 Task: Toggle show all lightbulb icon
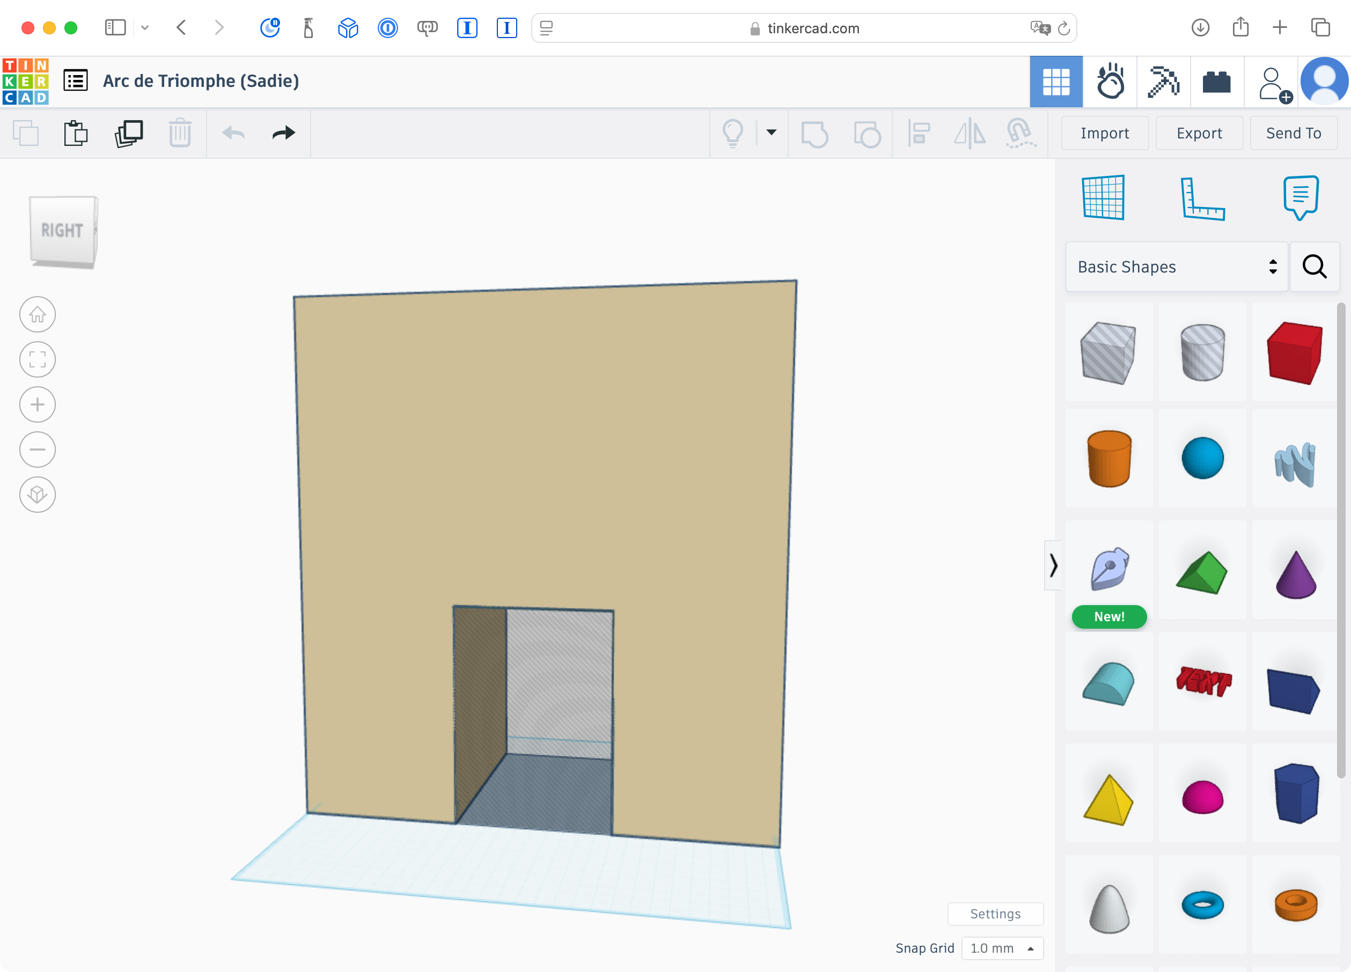(733, 133)
